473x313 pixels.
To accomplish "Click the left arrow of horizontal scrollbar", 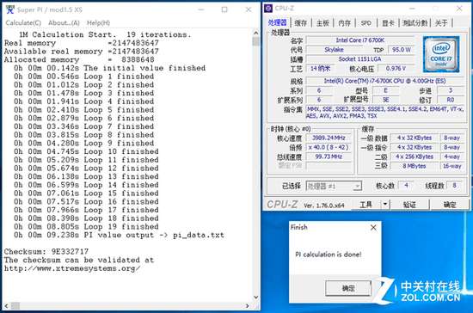I will (x=7, y=306).
